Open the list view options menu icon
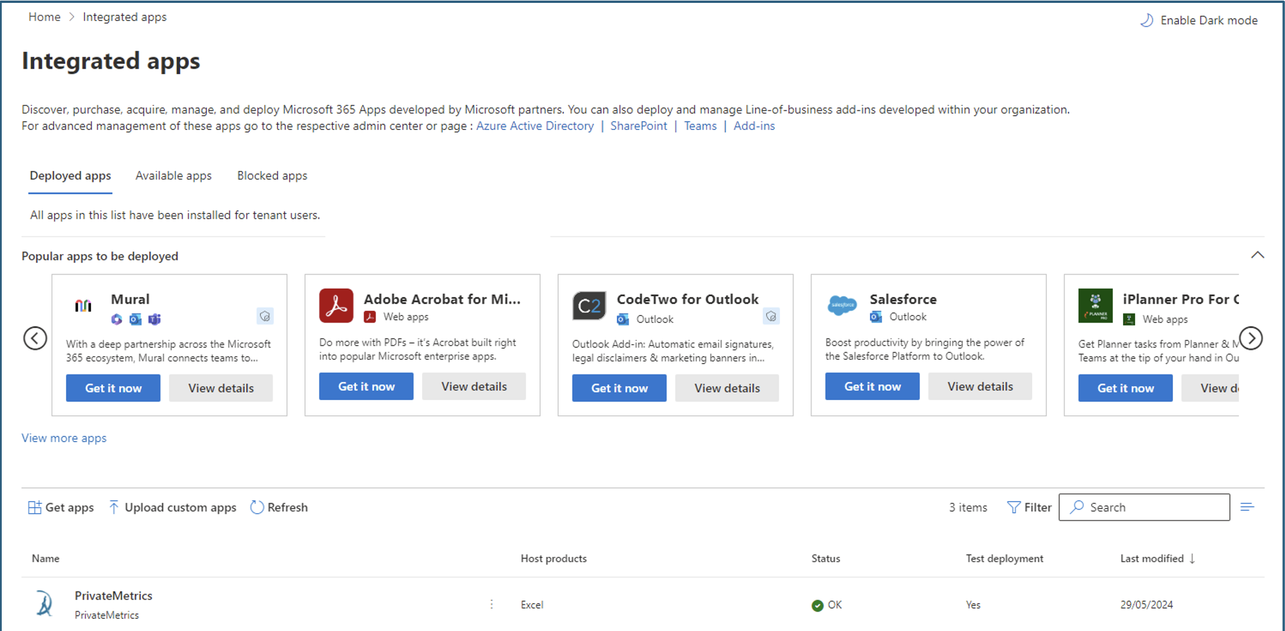Viewport: 1285px width, 631px height. click(1247, 507)
